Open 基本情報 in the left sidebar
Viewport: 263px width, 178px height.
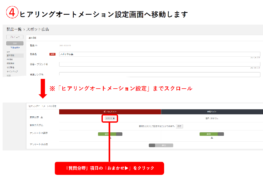[11, 56]
